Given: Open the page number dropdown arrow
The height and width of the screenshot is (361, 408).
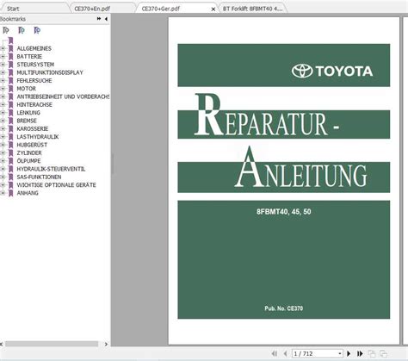Looking at the screenshot, I should pos(340,353).
